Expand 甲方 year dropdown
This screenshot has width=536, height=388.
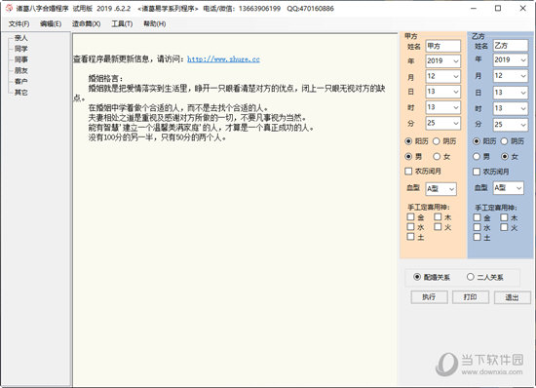(x=456, y=61)
